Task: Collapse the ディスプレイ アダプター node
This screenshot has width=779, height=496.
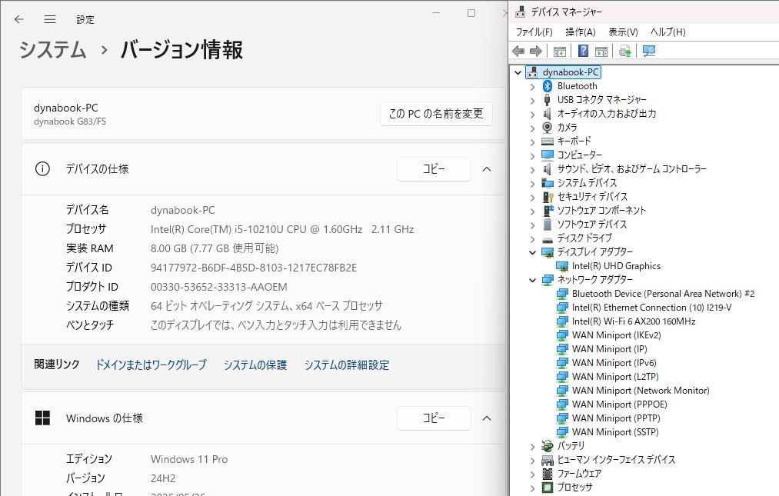Action: tap(533, 252)
